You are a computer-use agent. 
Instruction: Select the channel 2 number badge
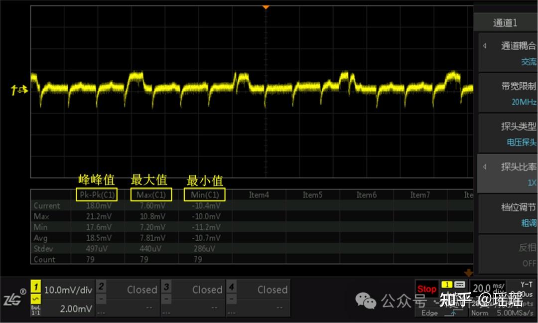(x=101, y=286)
